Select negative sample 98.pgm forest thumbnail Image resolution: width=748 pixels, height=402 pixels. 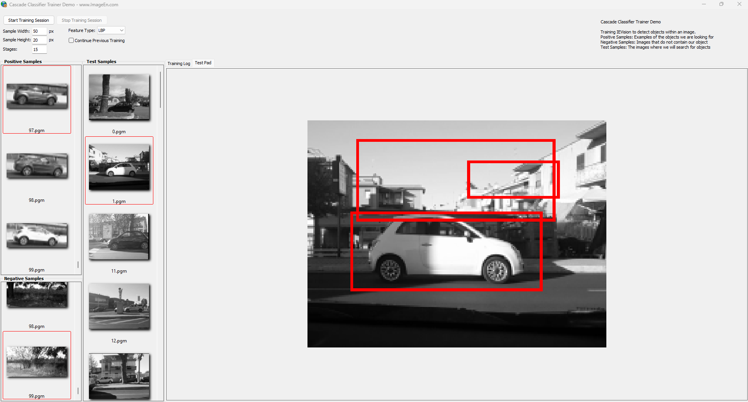[37, 295]
